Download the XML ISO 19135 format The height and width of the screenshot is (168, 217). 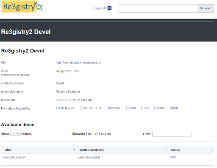coord(91,108)
